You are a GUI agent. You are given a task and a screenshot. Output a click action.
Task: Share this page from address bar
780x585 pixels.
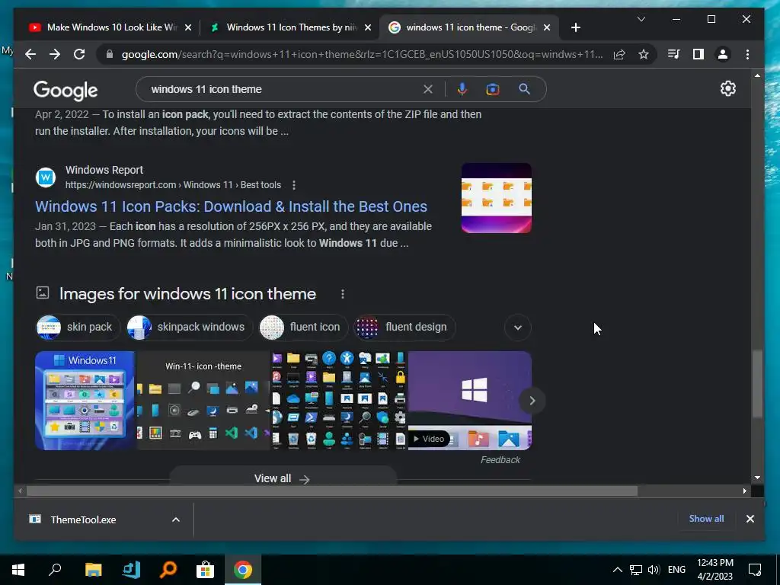pos(619,54)
